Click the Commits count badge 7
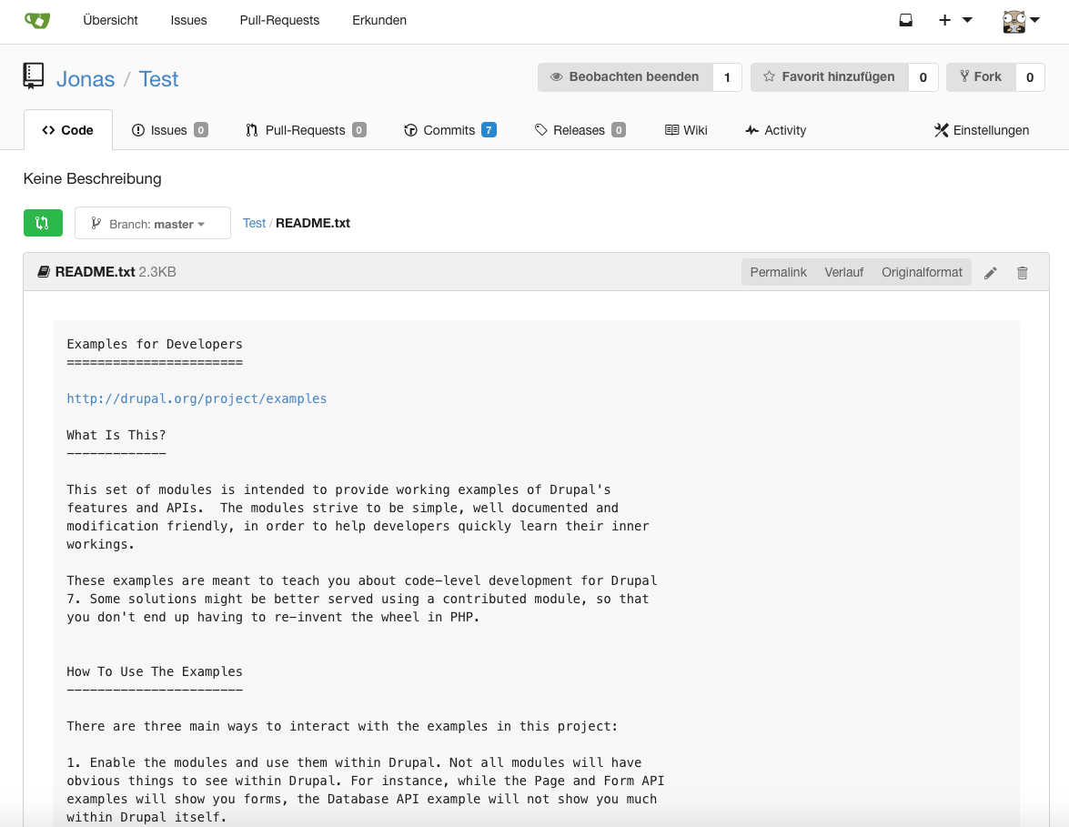The width and height of the screenshot is (1069, 827). click(489, 129)
